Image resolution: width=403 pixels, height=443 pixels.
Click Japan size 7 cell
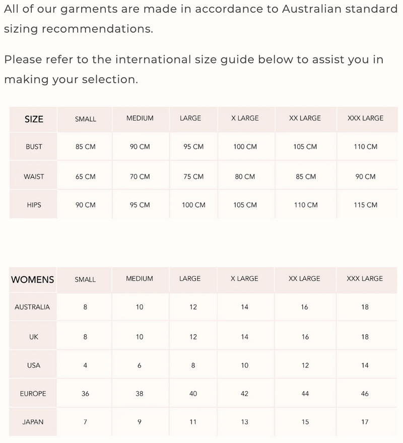pos(85,422)
